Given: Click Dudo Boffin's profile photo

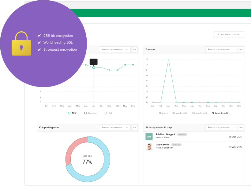Looking at the screenshot, I should (149, 147).
